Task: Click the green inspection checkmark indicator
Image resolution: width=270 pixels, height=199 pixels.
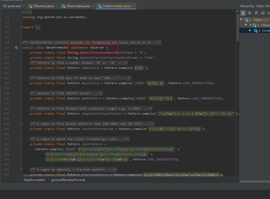Action: (x=237, y=11)
